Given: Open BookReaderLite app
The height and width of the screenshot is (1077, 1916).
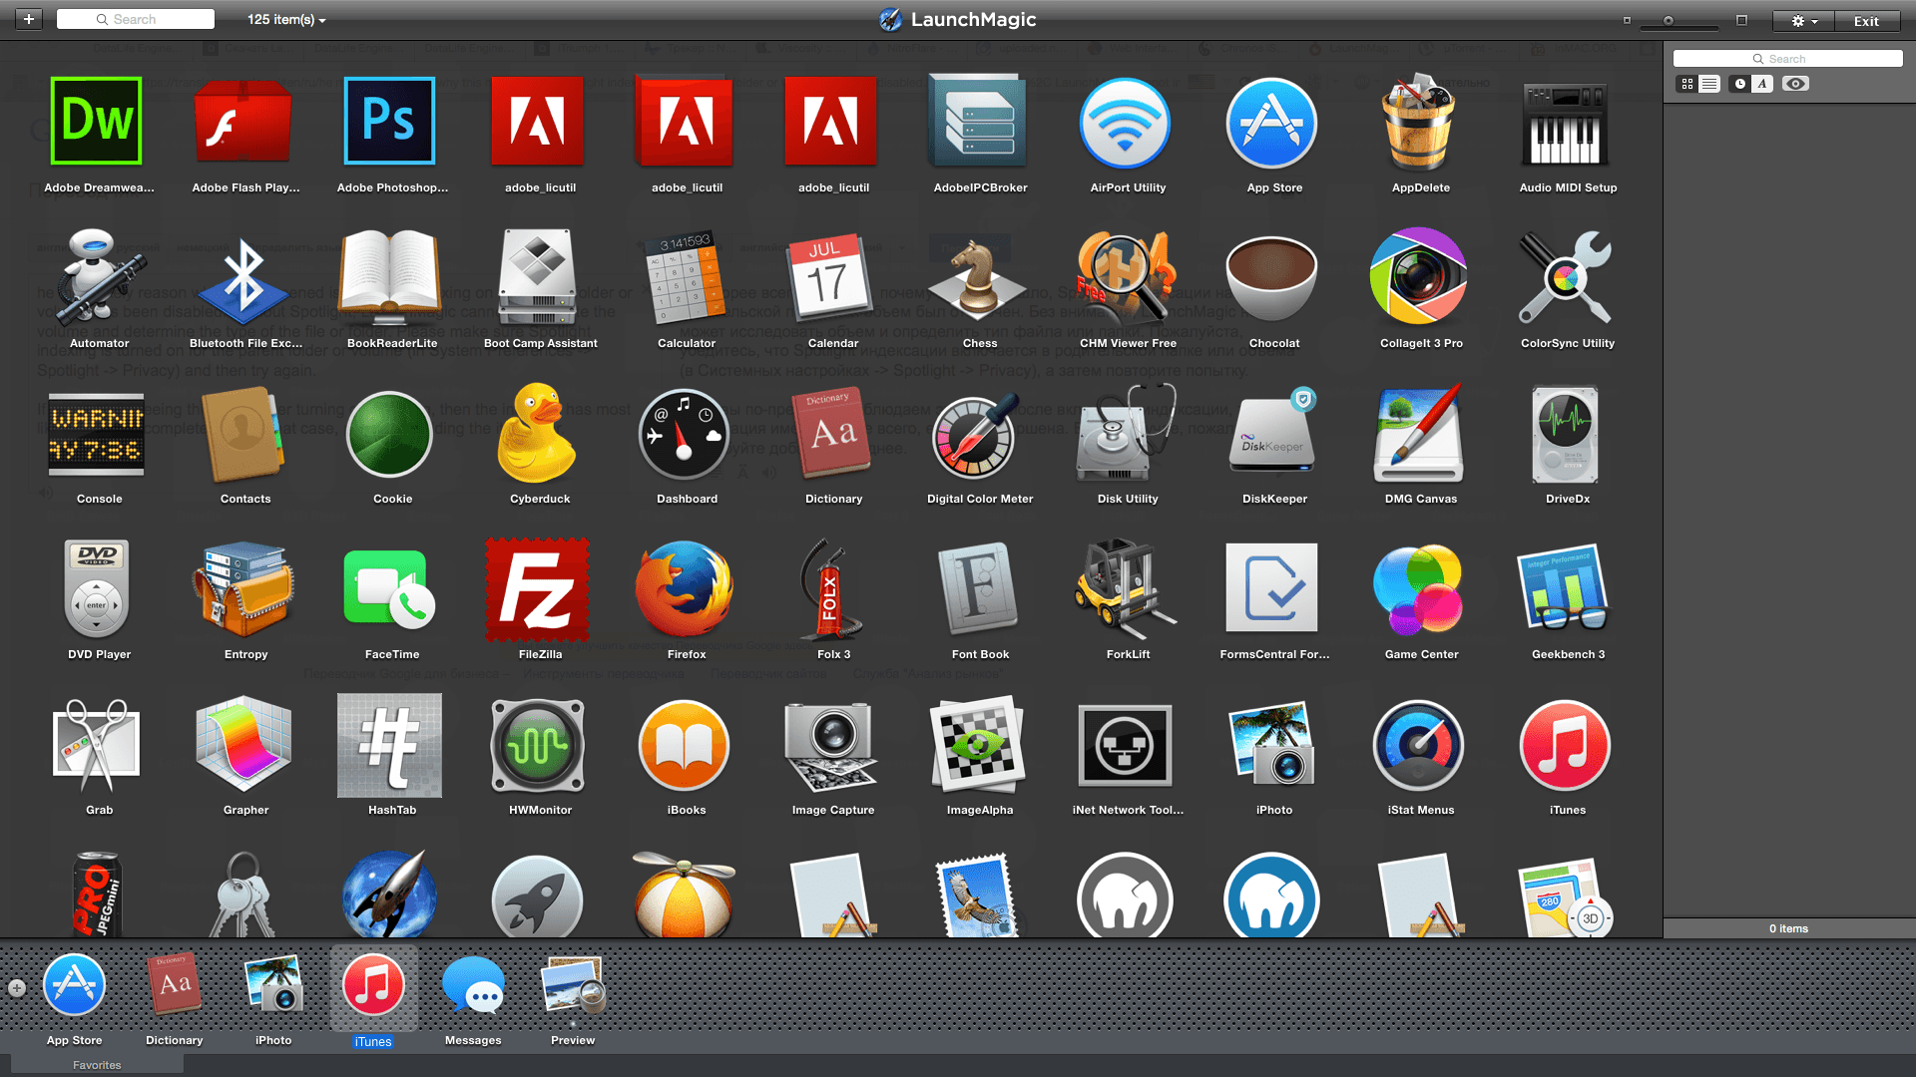Looking at the screenshot, I should [x=390, y=277].
